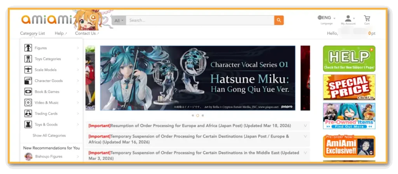The height and width of the screenshot is (174, 398).
Task: Click the Contact Us link
Action: [86, 33]
